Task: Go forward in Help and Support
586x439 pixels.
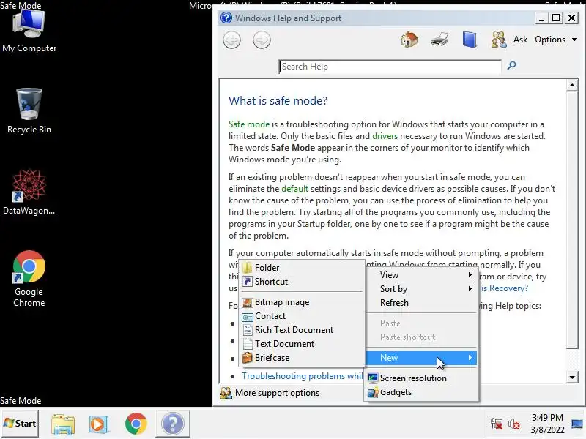Action: tap(262, 40)
